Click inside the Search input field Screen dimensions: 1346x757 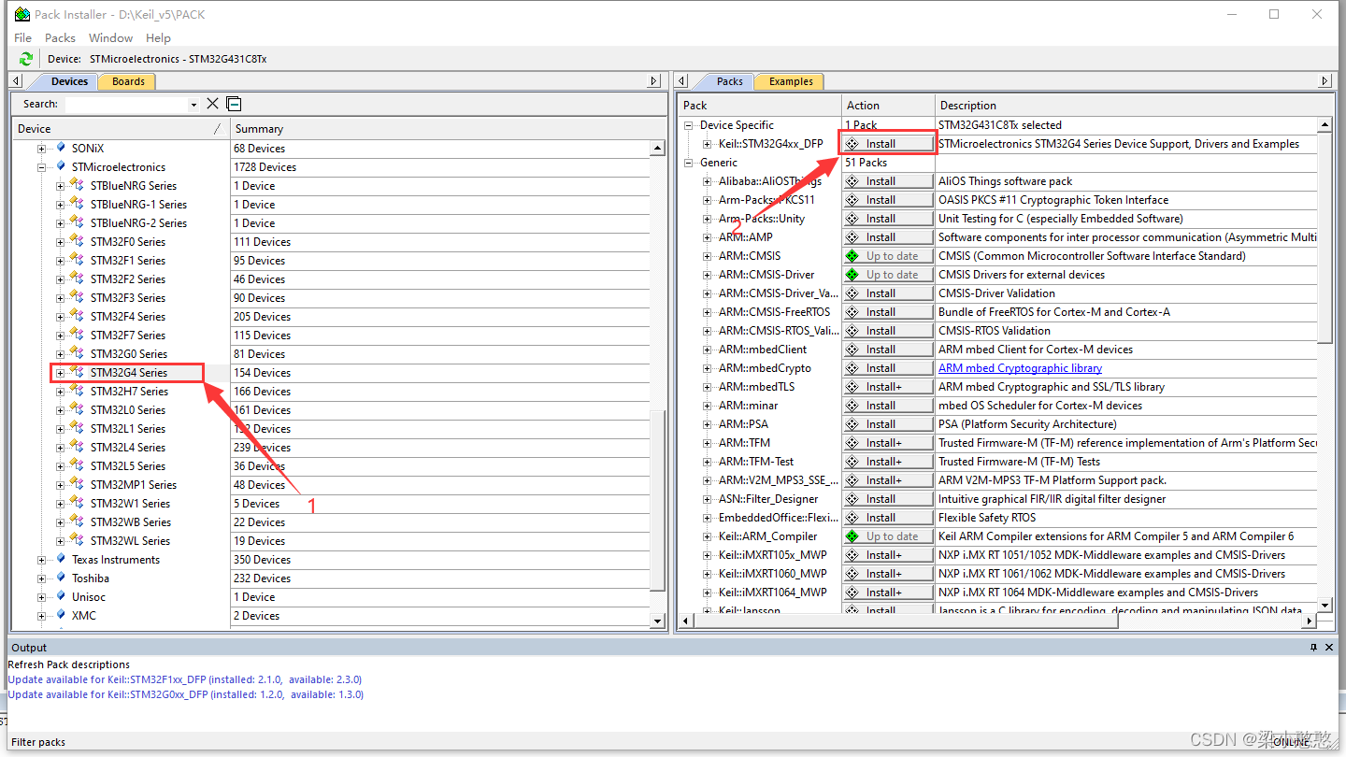coord(126,104)
